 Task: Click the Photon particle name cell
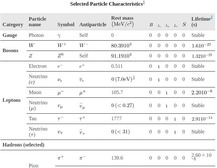pos(36,35)
